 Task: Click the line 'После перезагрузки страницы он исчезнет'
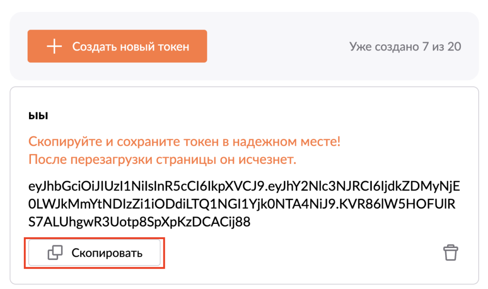(x=162, y=159)
